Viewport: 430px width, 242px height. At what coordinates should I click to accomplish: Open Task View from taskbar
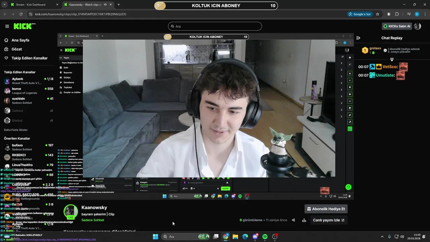[x=216, y=237]
